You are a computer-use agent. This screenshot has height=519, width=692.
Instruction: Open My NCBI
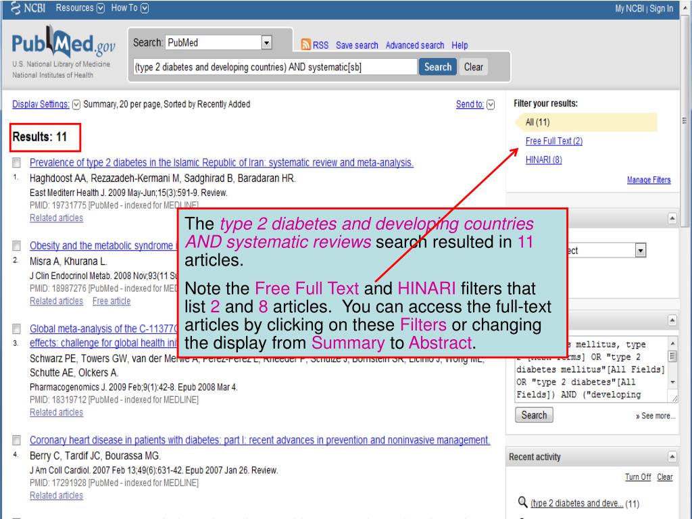pos(629,8)
